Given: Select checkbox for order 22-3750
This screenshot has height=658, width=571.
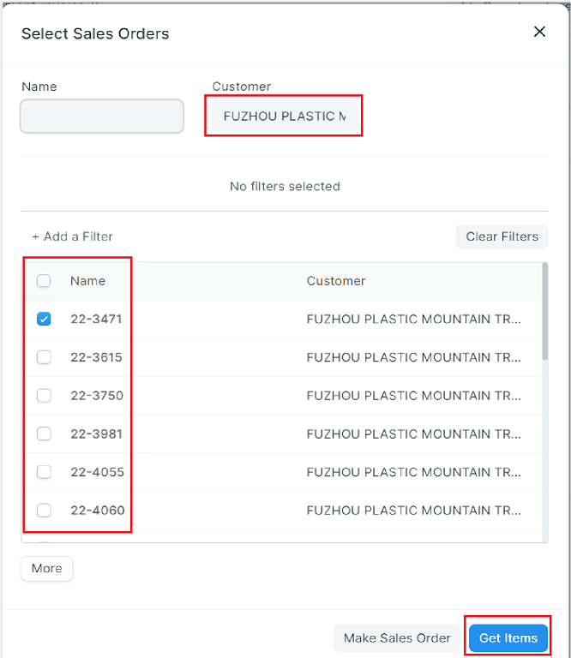Looking at the screenshot, I should tap(44, 396).
